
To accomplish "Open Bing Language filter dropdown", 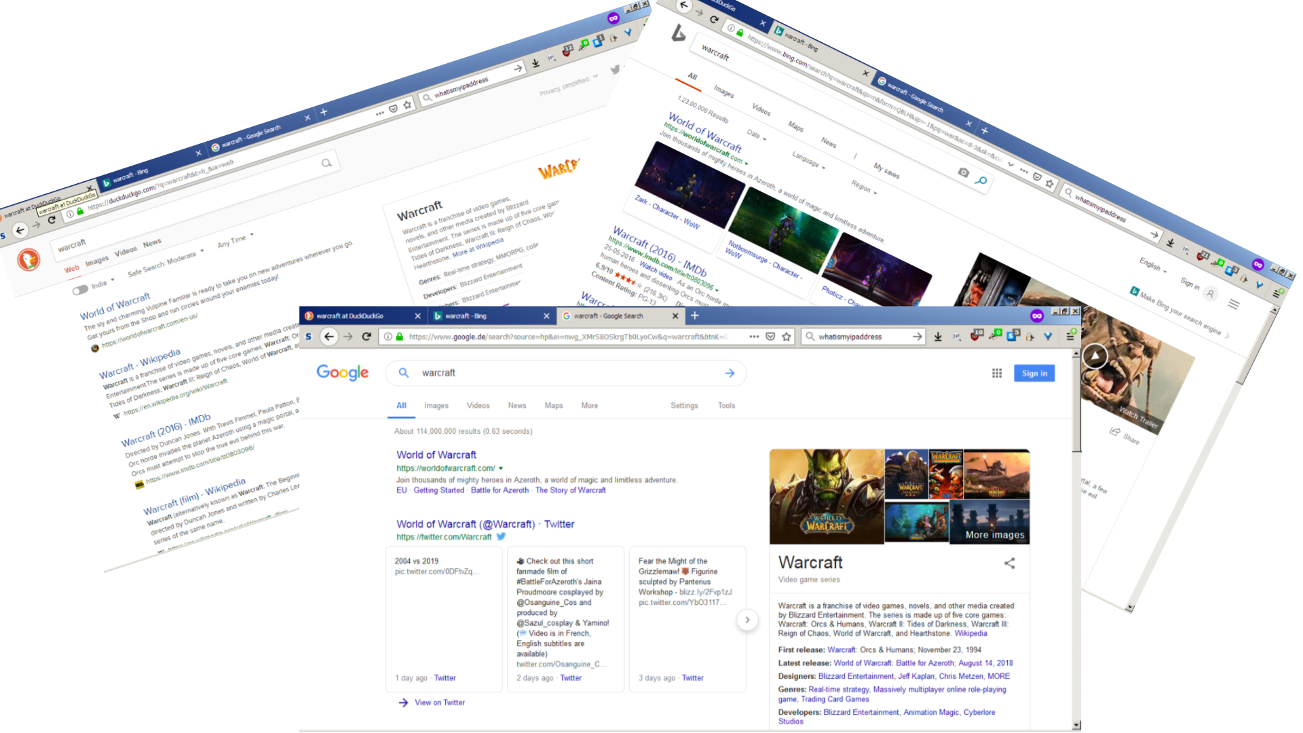I will tap(809, 160).
